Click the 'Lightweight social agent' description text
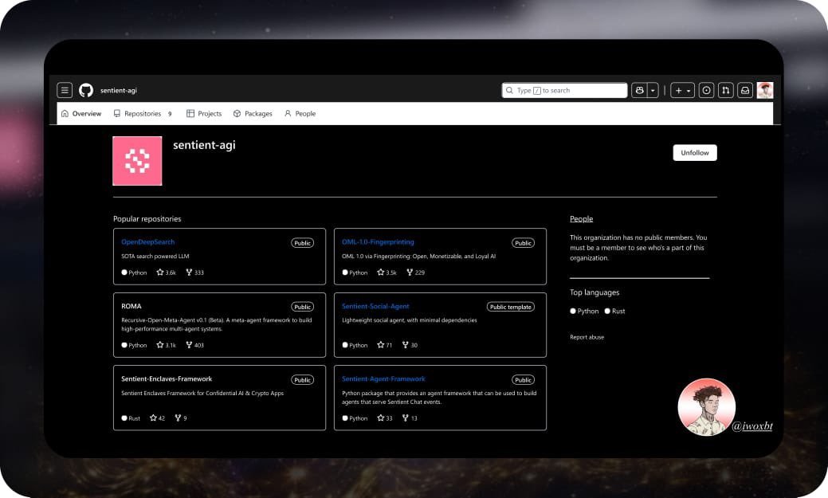Screen dimensions: 828x498 point(410,320)
